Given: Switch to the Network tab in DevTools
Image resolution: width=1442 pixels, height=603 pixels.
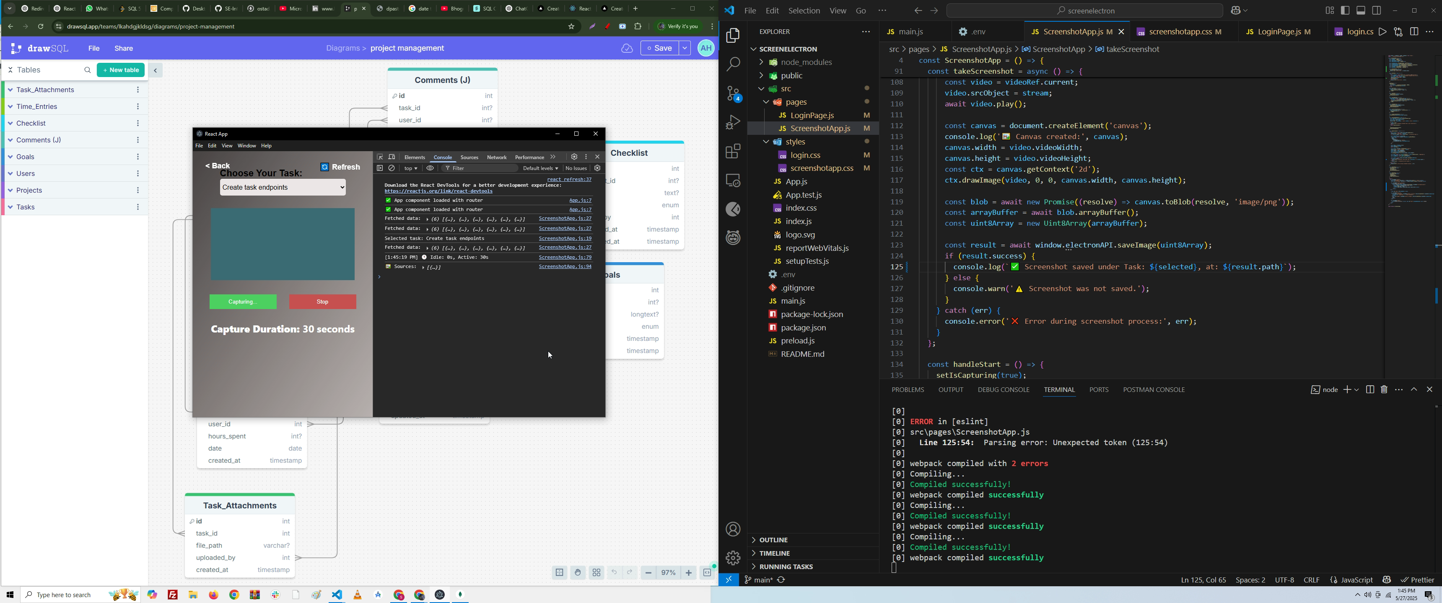Looking at the screenshot, I should (x=497, y=158).
